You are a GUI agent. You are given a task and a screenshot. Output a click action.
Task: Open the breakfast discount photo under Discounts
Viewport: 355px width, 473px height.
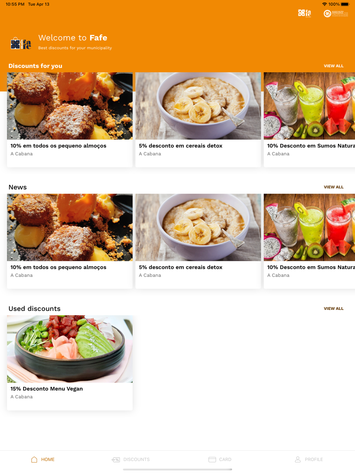[70, 106]
